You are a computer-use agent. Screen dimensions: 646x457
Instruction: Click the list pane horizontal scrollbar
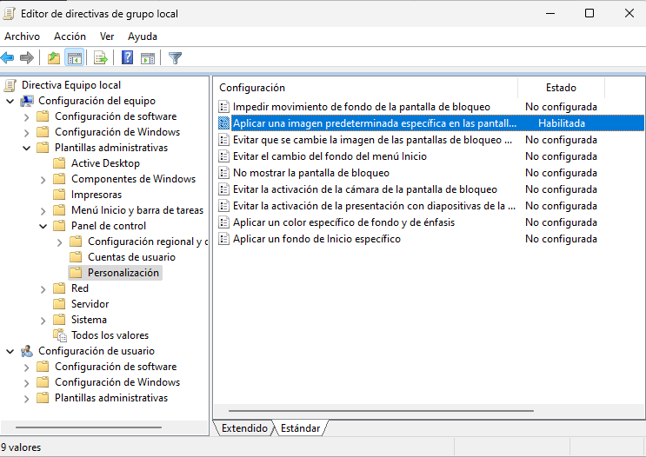(x=381, y=410)
